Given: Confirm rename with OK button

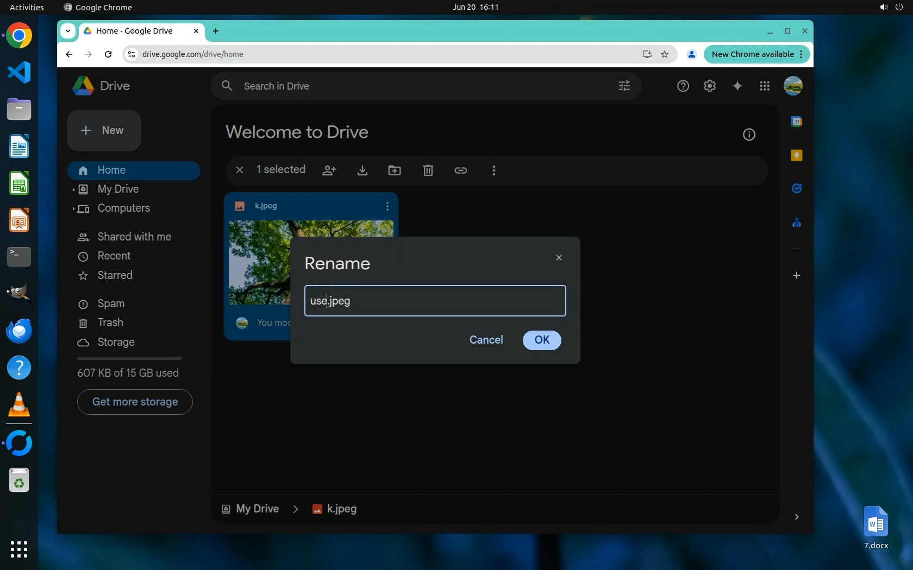Looking at the screenshot, I should pyautogui.click(x=541, y=340).
